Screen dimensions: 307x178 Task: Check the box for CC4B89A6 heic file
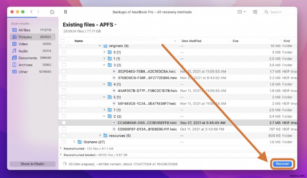[64, 123]
